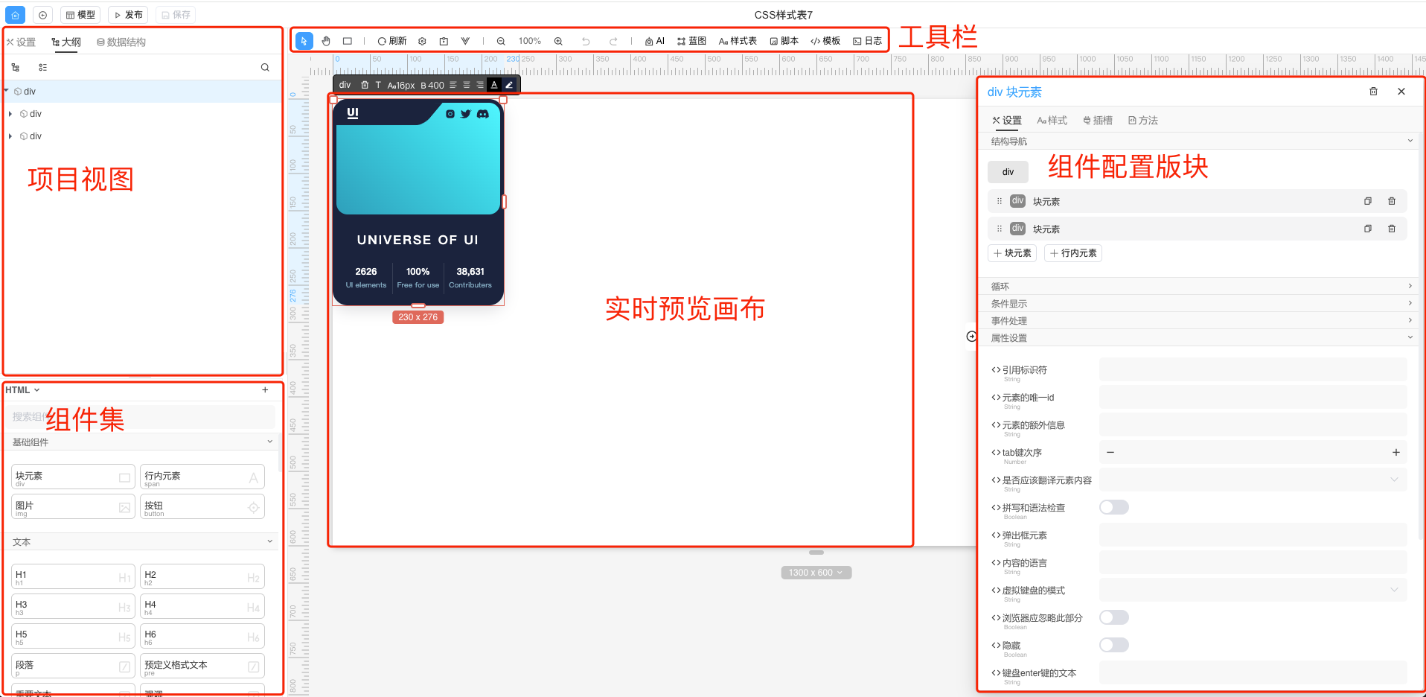Turn on the 隐藏 toggle
The image size is (1426, 697).
[x=1114, y=645]
